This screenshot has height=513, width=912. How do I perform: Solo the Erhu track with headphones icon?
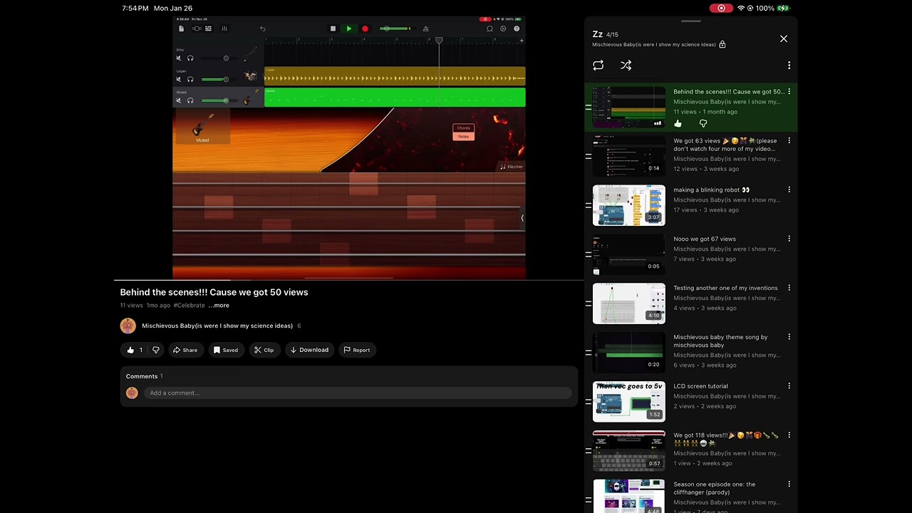[x=190, y=58]
